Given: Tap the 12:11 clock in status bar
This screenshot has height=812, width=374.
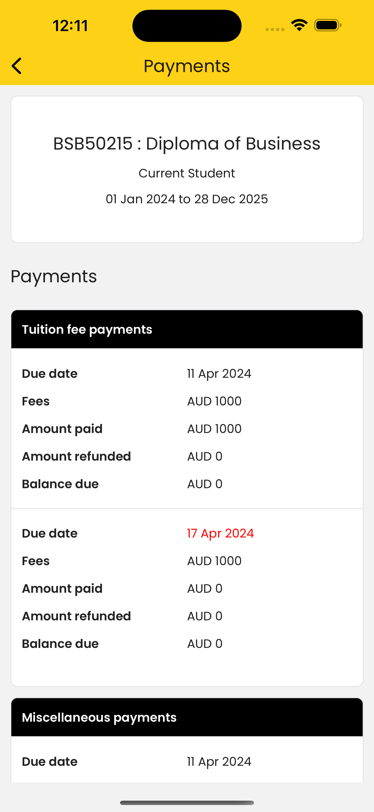Looking at the screenshot, I should (70, 26).
